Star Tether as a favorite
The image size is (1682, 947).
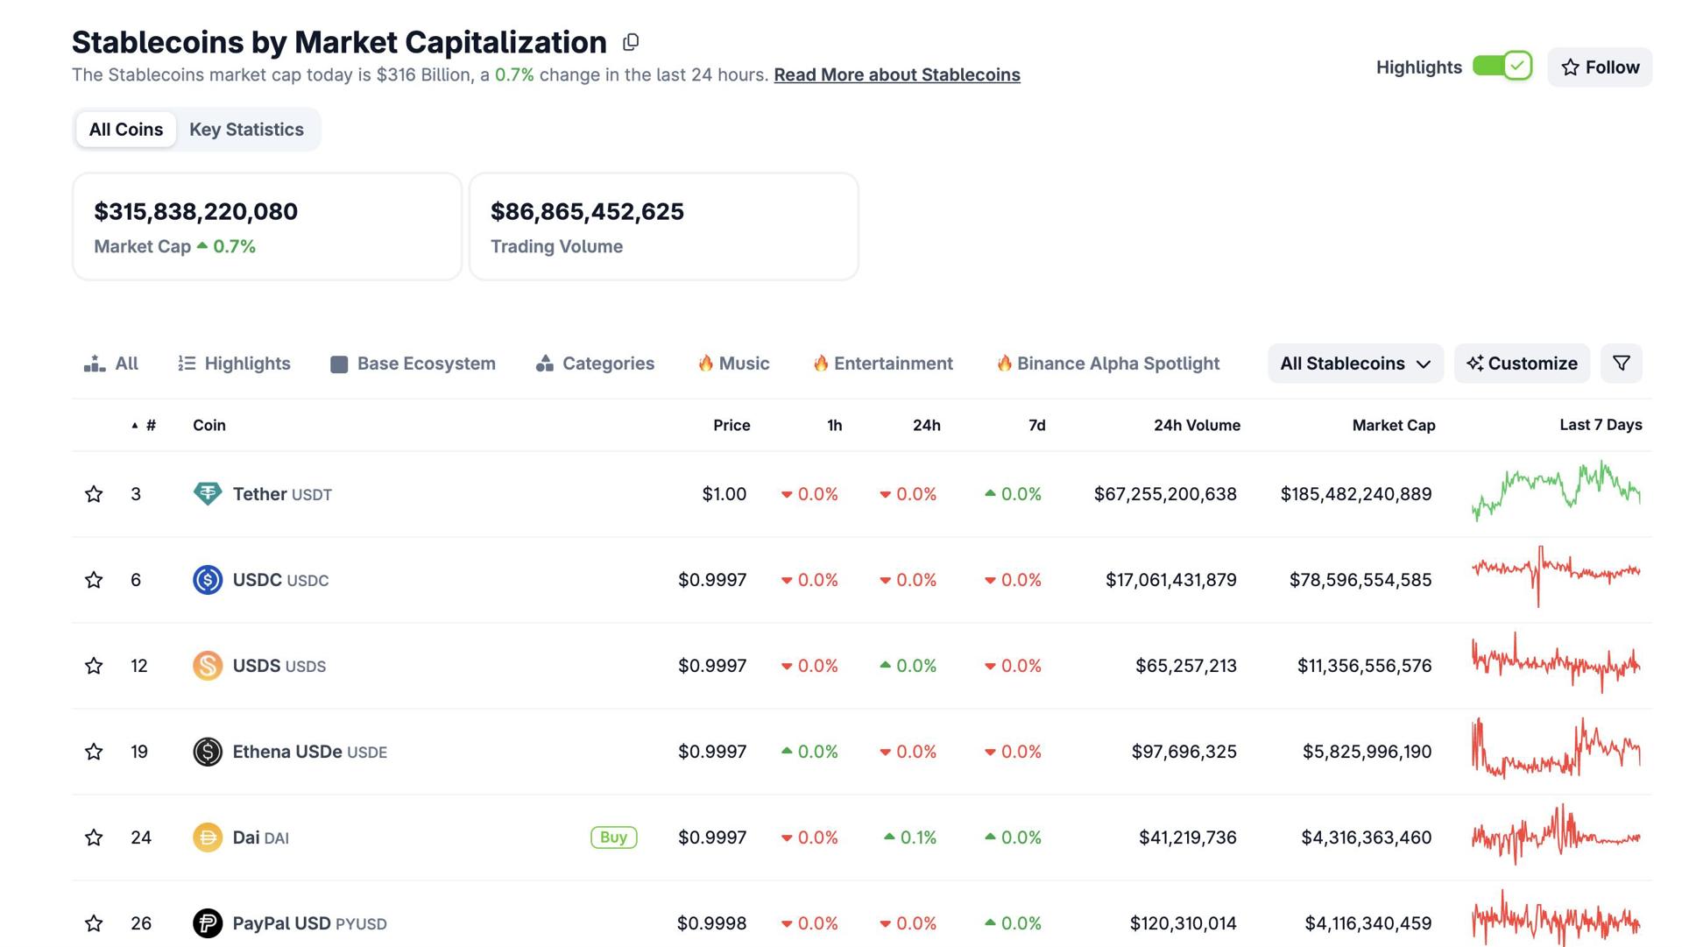coord(94,493)
